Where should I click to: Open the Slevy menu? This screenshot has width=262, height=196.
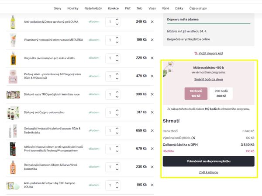[x=58, y=8]
